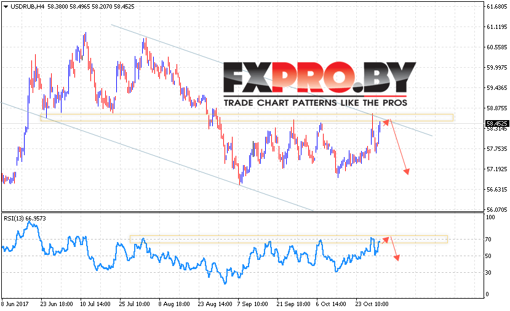510x311 pixels.
Task: Select the 8 Jun 2017 date label
Action: coord(15,304)
